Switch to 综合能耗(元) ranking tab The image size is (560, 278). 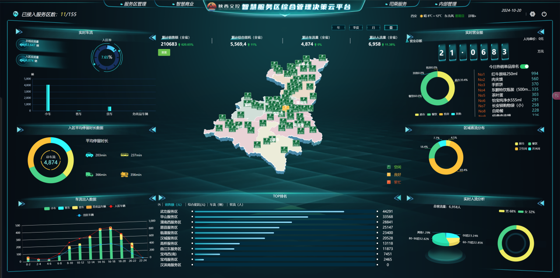196,204
